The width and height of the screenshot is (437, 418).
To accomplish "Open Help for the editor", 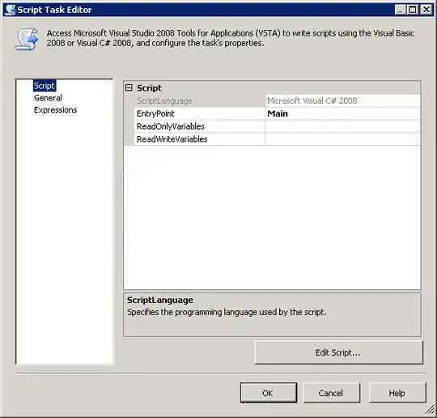I will tap(397, 393).
